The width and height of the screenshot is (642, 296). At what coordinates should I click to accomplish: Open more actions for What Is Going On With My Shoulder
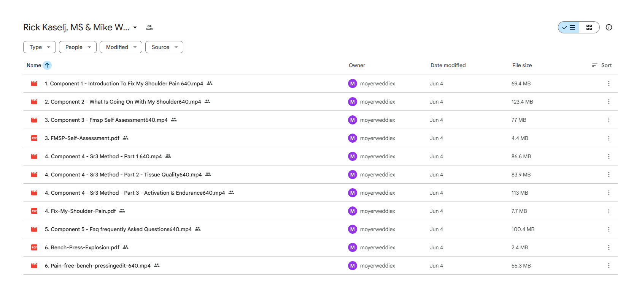[609, 102]
